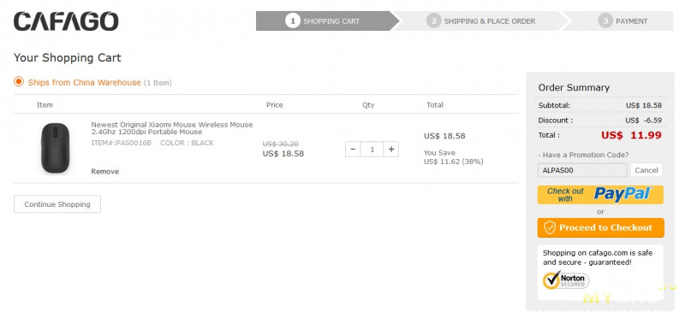Click the Norton Secured badge
The width and height of the screenshot is (685, 312).
(x=566, y=280)
